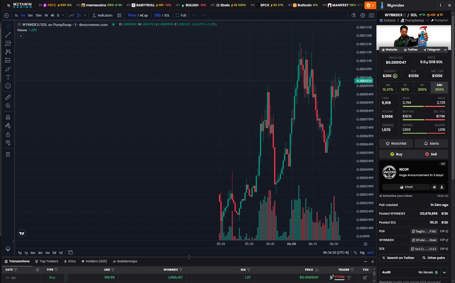Select the text annotation tool
Screen dimensions: 455x283
pyautogui.click(x=8, y=77)
